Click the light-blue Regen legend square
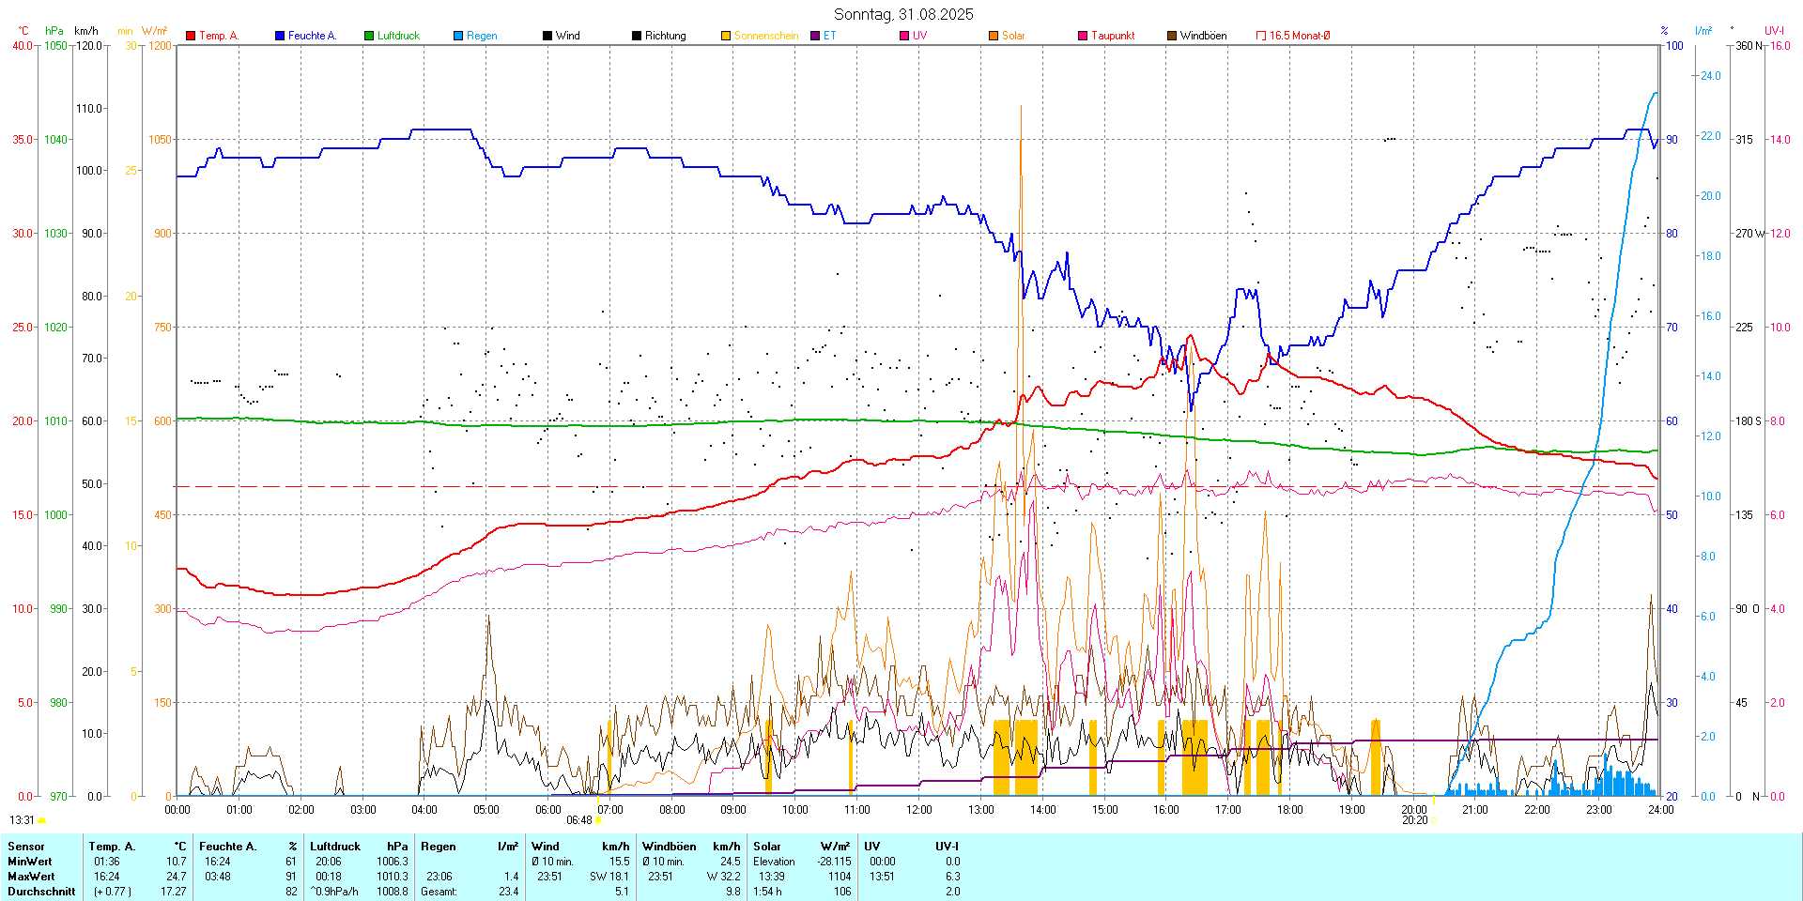Viewport: 1803px width, 901px height. [458, 36]
